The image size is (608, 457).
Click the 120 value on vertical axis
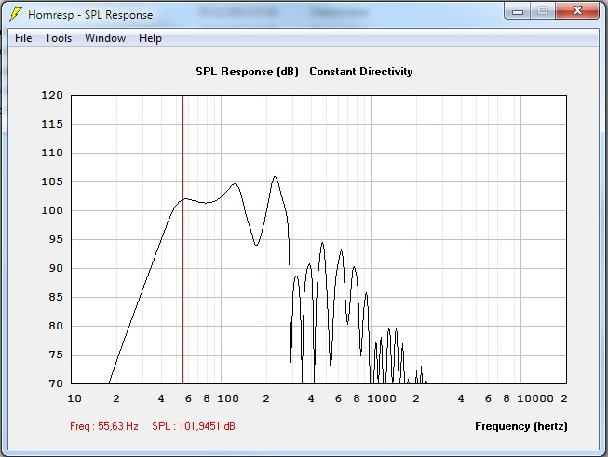(52, 95)
